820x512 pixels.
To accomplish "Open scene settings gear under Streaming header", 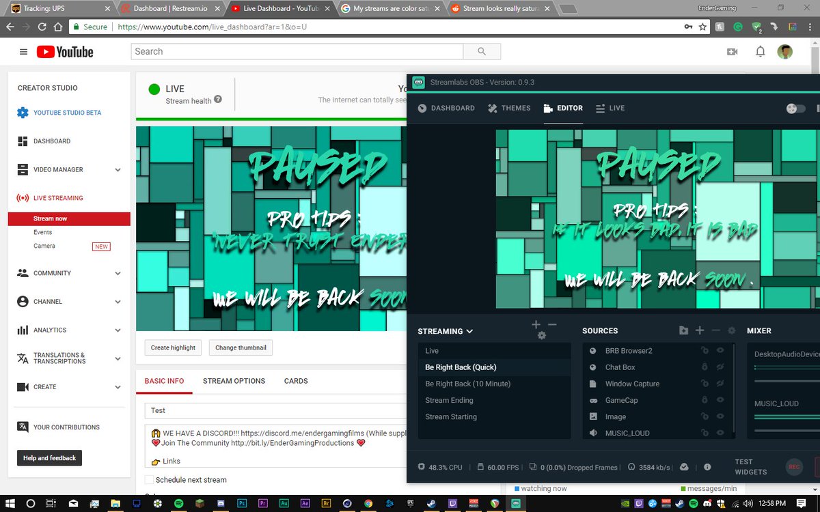I will tap(542, 335).
